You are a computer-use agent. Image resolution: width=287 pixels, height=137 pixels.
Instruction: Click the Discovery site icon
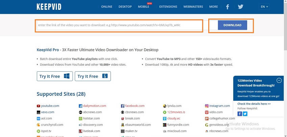[80, 125]
